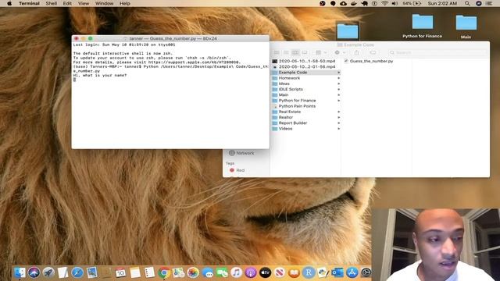The height and width of the screenshot is (281, 500).
Task: Open Photos flower icon in Dock
Action: (x=193, y=272)
